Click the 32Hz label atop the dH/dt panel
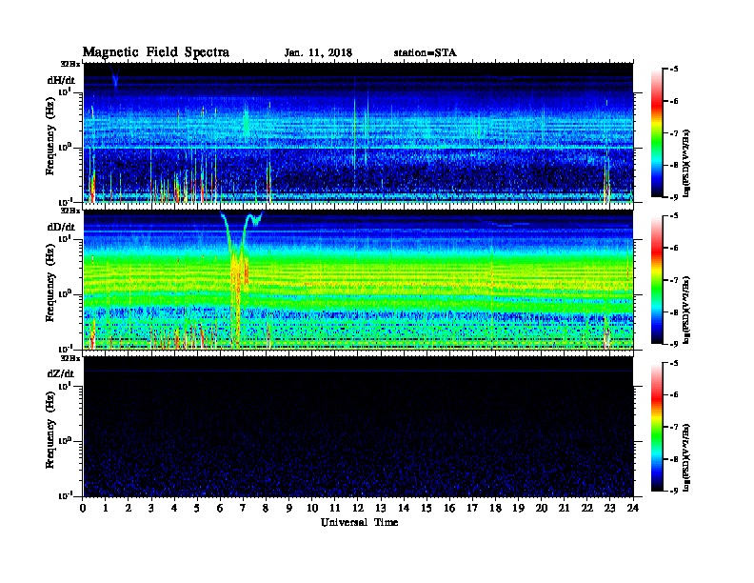The height and width of the screenshot is (583, 754). coord(70,64)
